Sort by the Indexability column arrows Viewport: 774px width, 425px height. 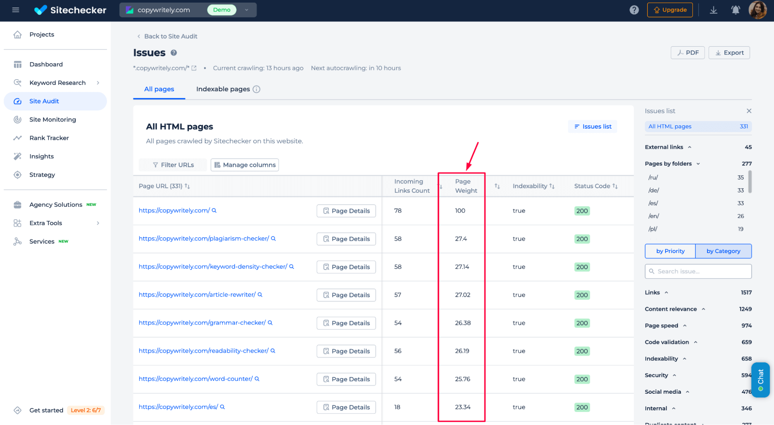(x=552, y=186)
